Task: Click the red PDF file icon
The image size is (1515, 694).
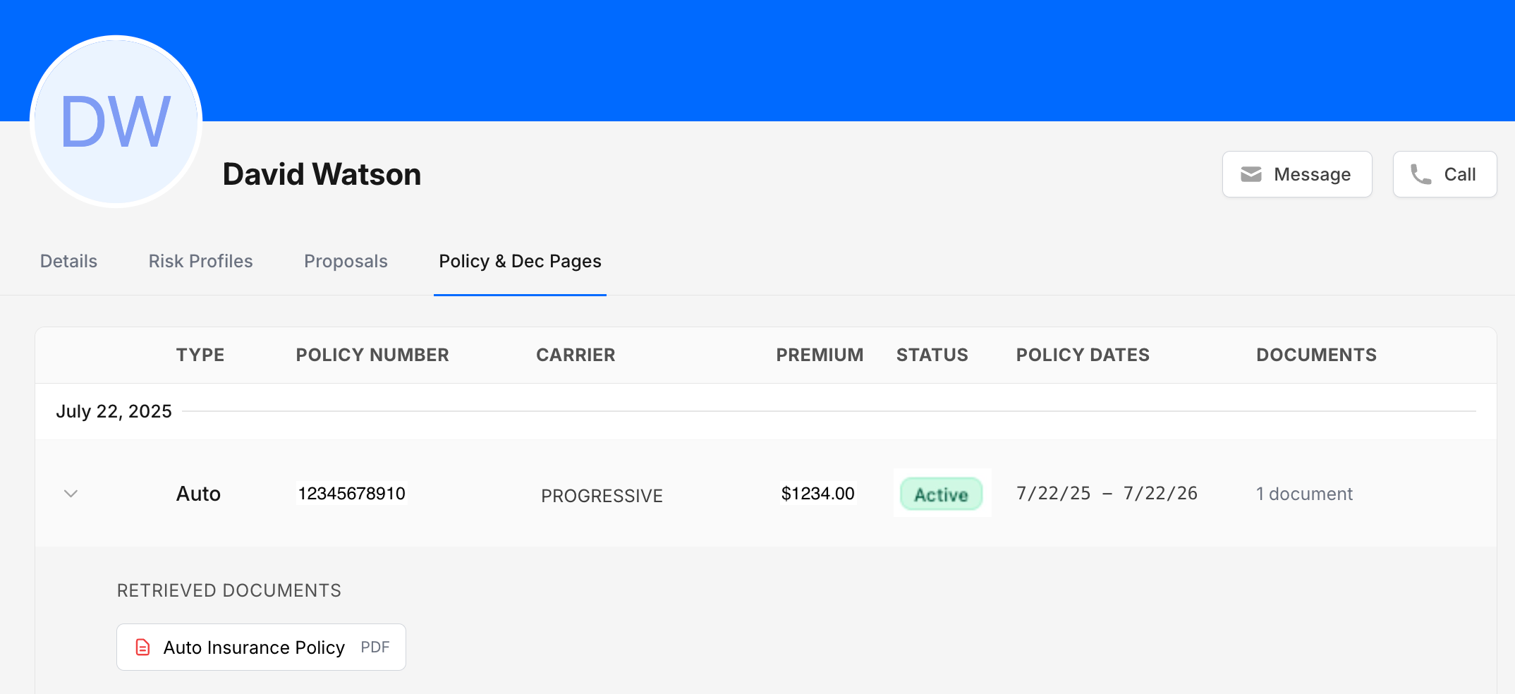Action: point(142,647)
